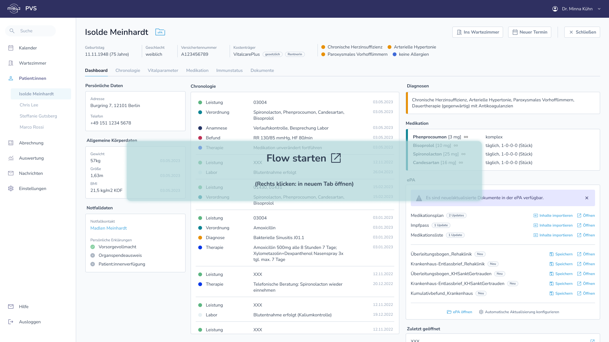Dismiss the ePA notification banner

coord(586,198)
